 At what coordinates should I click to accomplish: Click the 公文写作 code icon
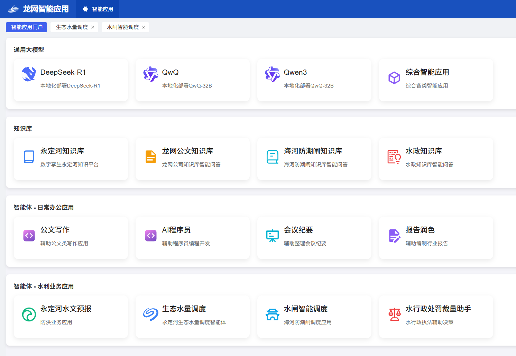29,236
